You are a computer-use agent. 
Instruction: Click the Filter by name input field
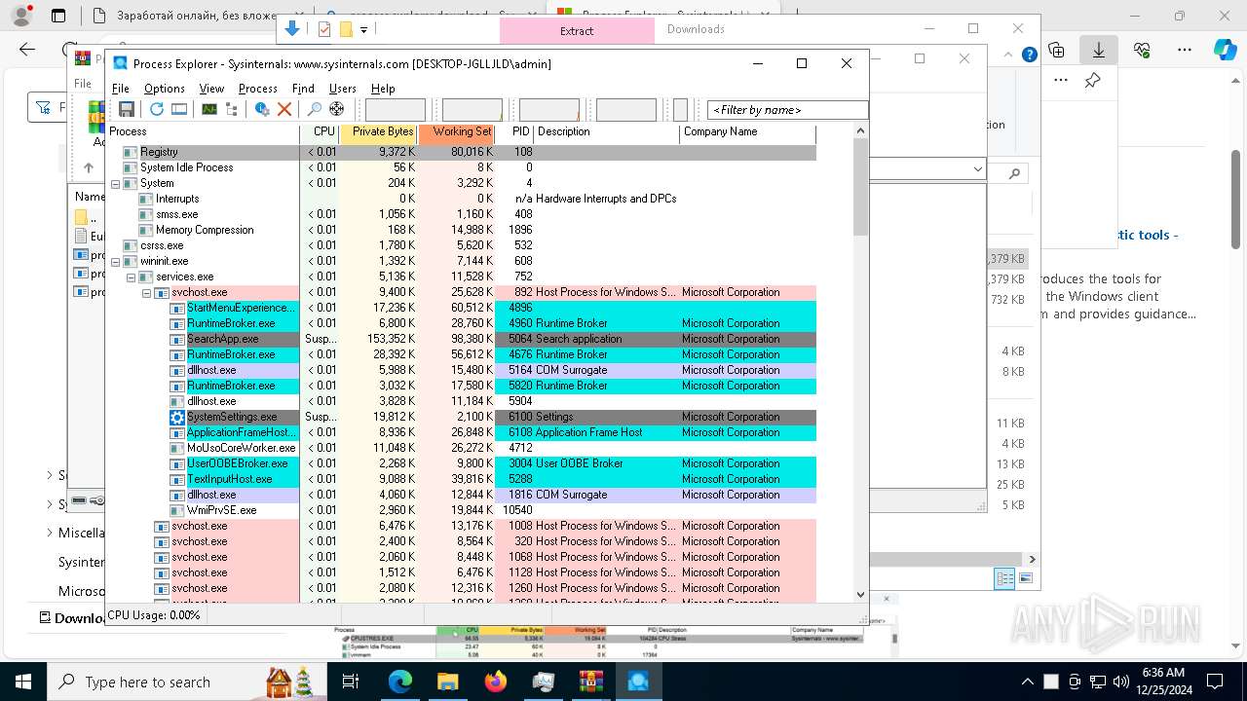[787, 110]
